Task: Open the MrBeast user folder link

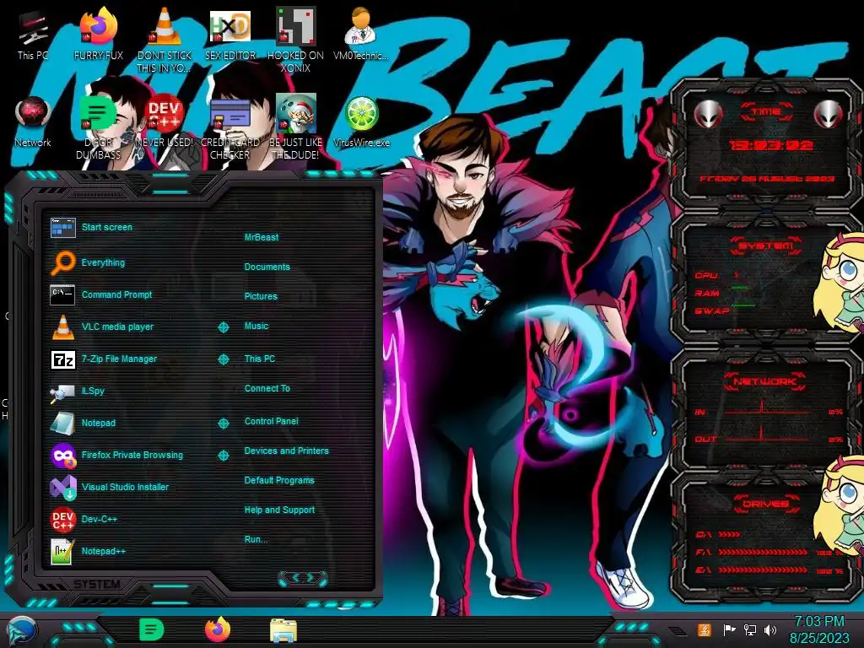Action: click(262, 237)
